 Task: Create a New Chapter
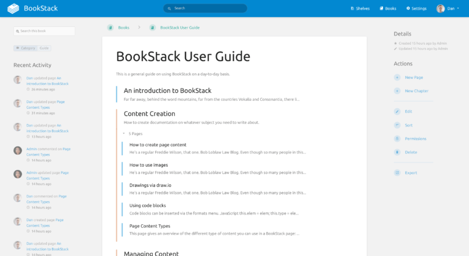(x=416, y=90)
